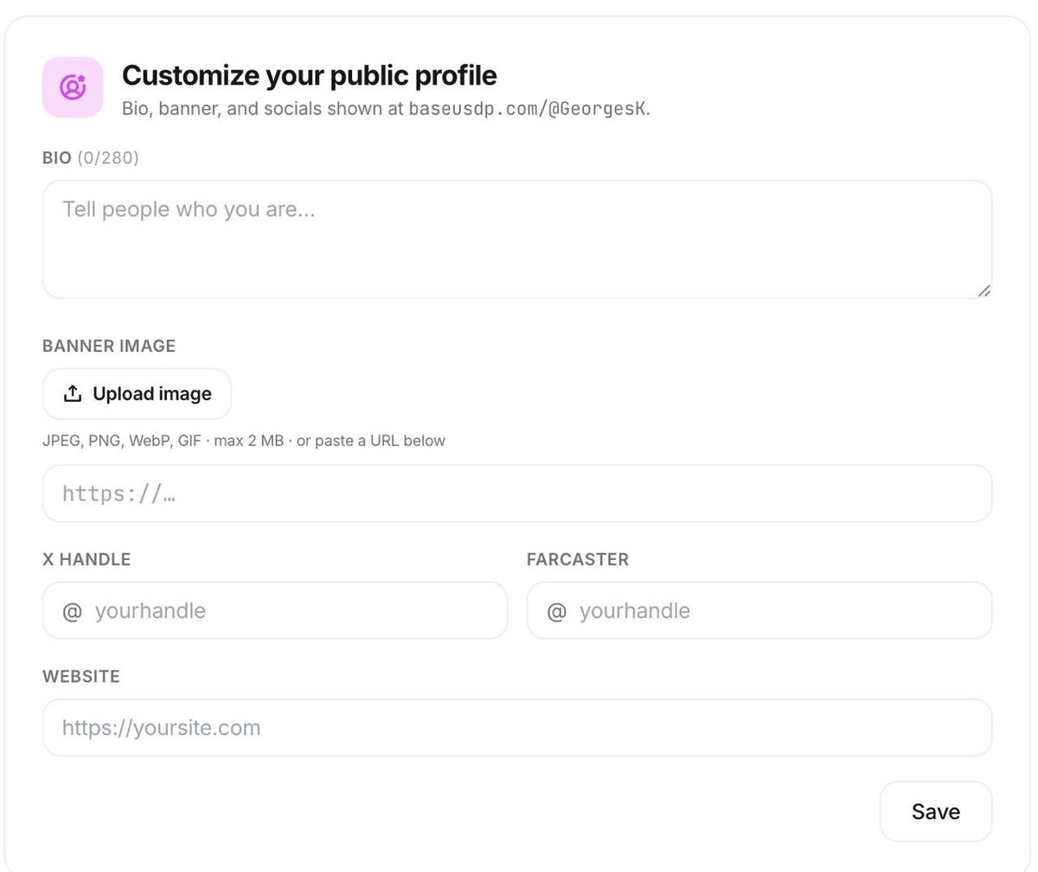Click the pink profile avatar icon
This screenshot has height=872, width=1038.
tap(73, 86)
